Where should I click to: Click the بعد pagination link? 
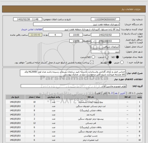tap(116, 93)
